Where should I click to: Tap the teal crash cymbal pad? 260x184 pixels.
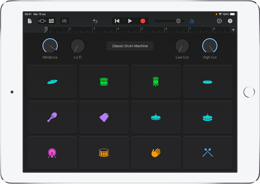click(x=52, y=81)
